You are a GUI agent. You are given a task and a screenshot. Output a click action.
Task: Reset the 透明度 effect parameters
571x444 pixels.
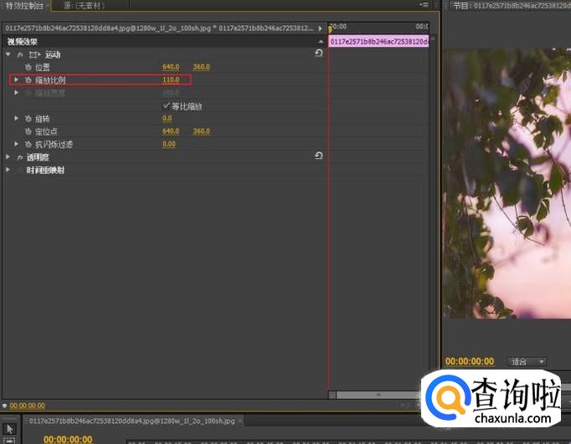319,156
